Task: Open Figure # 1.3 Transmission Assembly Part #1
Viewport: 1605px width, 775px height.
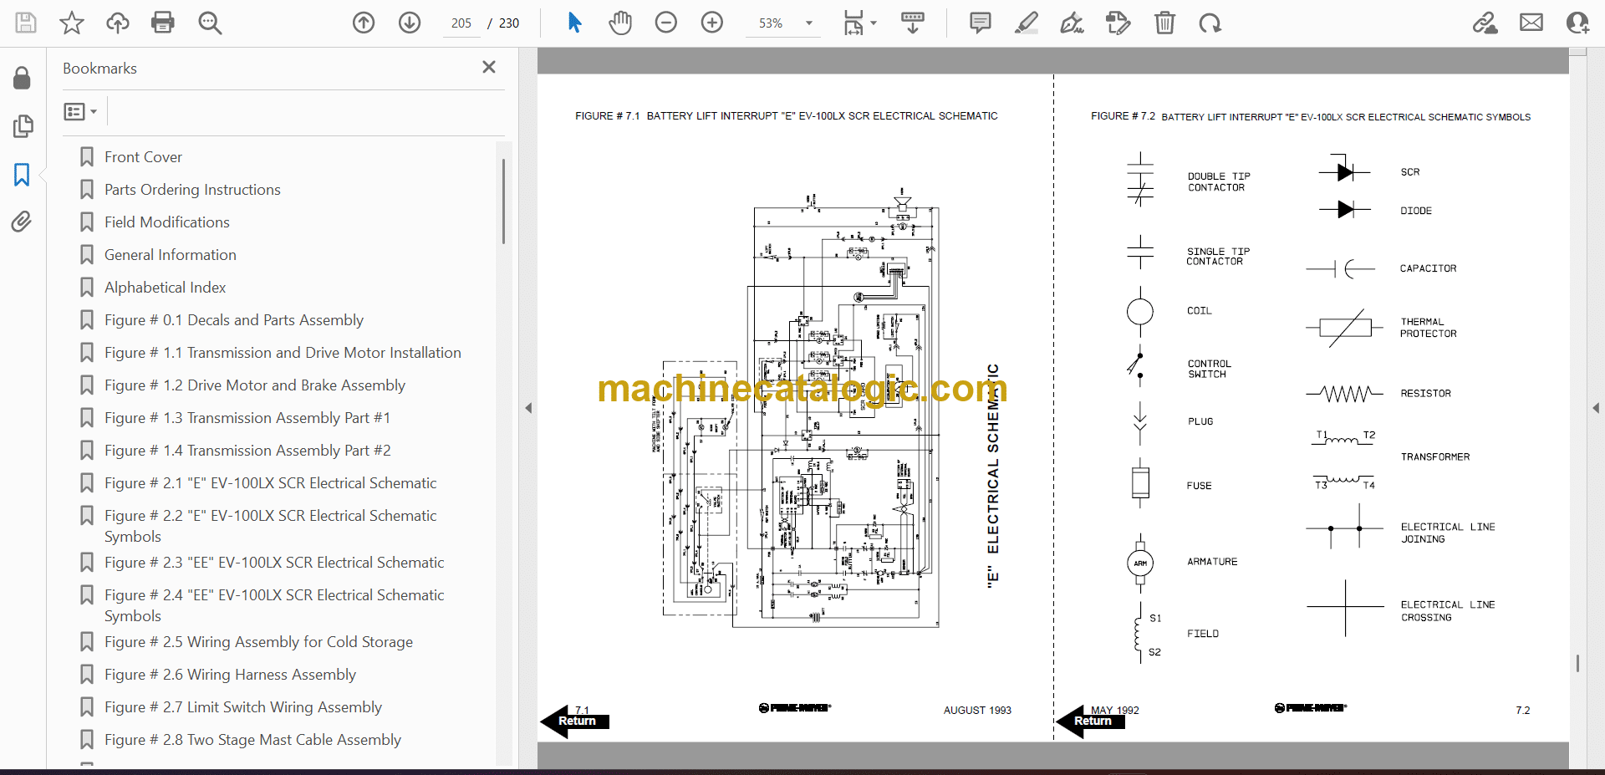Action: tap(247, 418)
